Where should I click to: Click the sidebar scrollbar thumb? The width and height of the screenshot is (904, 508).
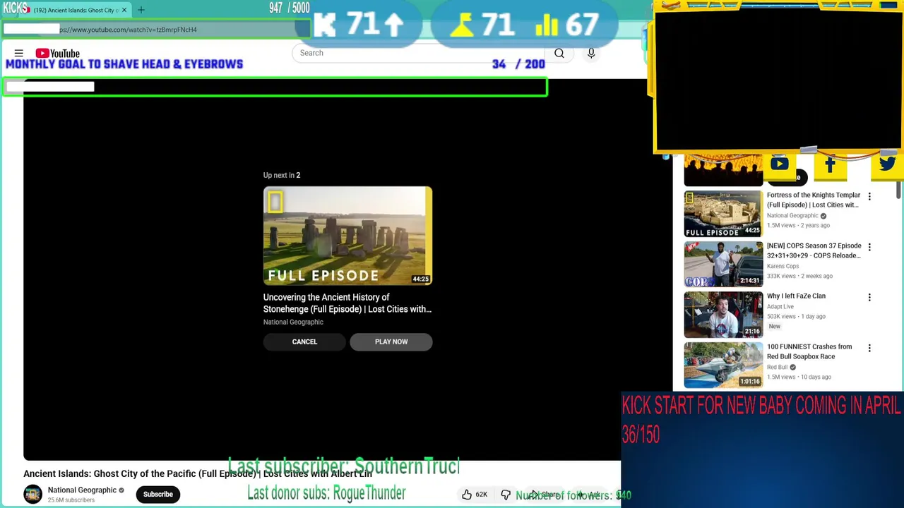point(898,189)
